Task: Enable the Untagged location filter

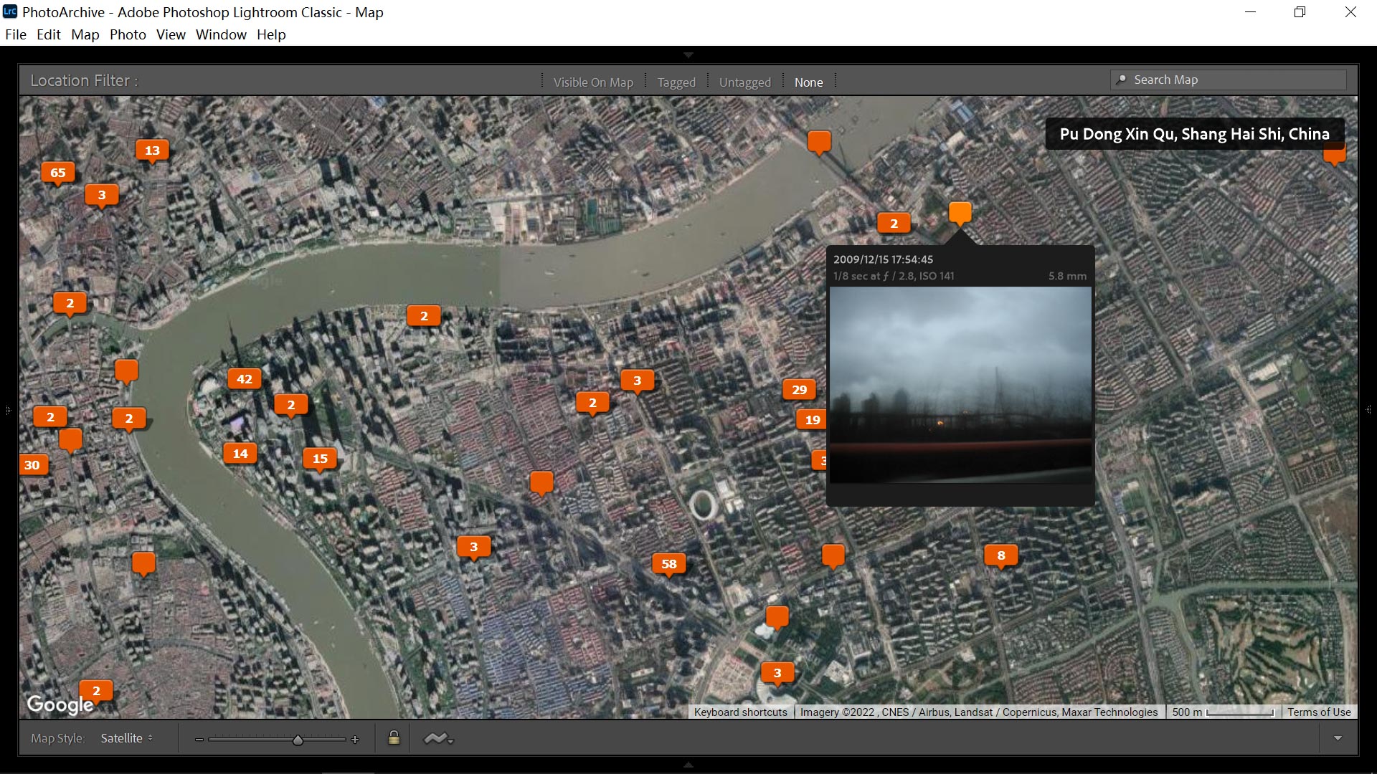Action: pyautogui.click(x=744, y=82)
